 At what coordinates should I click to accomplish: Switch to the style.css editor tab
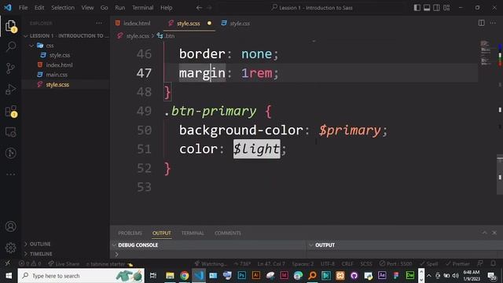(236, 23)
